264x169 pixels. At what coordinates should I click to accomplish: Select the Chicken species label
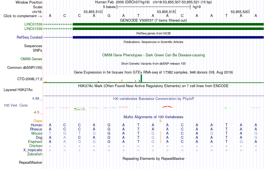click(36, 146)
